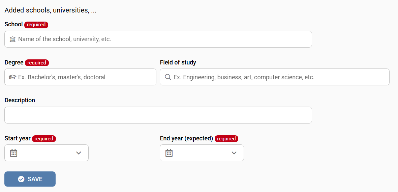Click the required badge beside End year (expected)
Viewport: 398px width, 192px height.
tap(226, 139)
